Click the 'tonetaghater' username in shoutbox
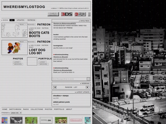 click(58, 46)
